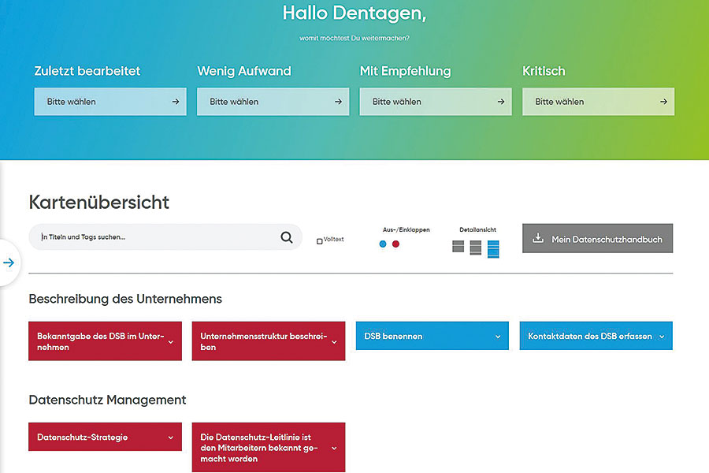The height and width of the screenshot is (473, 709).
Task: Click the left sidebar arrow icon
Action: point(9,263)
